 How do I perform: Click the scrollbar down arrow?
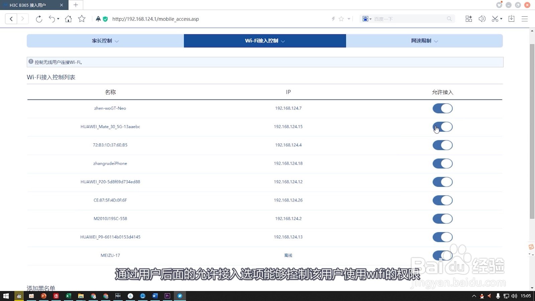click(532, 288)
